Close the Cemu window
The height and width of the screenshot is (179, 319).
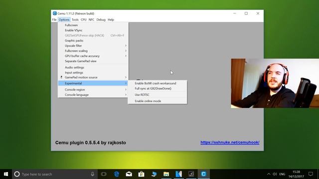(x=258, y=13)
